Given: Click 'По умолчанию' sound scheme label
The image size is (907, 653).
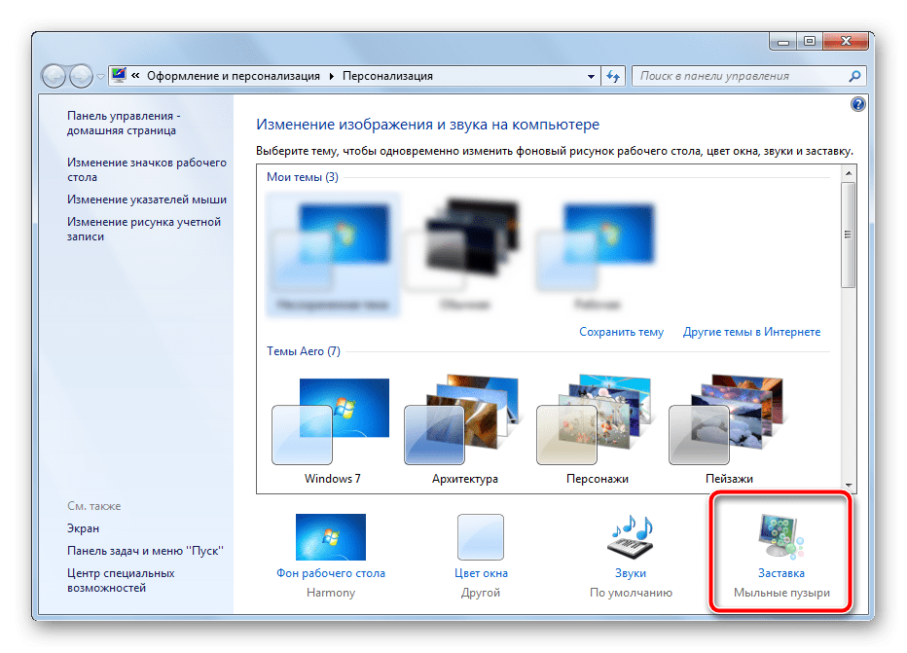Looking at the screenshot, I should coord(631,593).
